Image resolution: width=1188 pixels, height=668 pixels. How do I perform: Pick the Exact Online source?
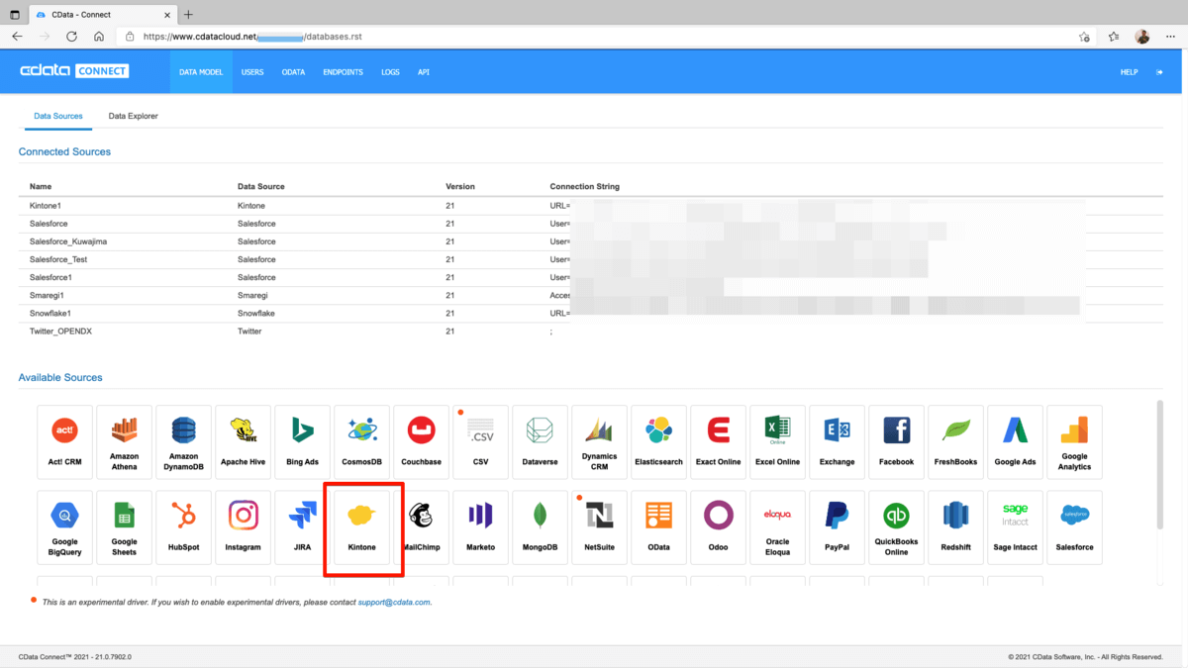point(719,441)
